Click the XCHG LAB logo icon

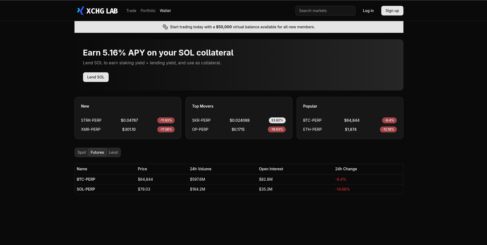coord(80,11)
